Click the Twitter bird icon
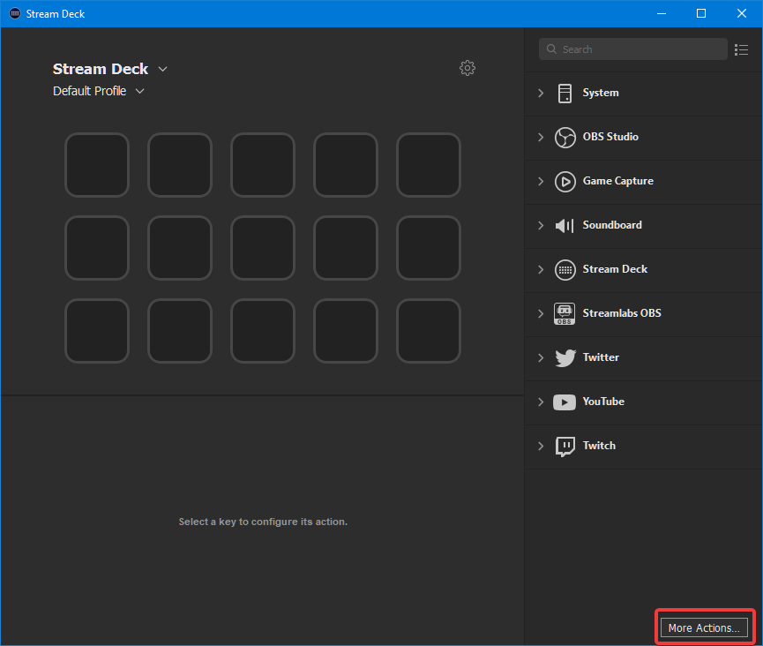 click(x=565, y=357)
